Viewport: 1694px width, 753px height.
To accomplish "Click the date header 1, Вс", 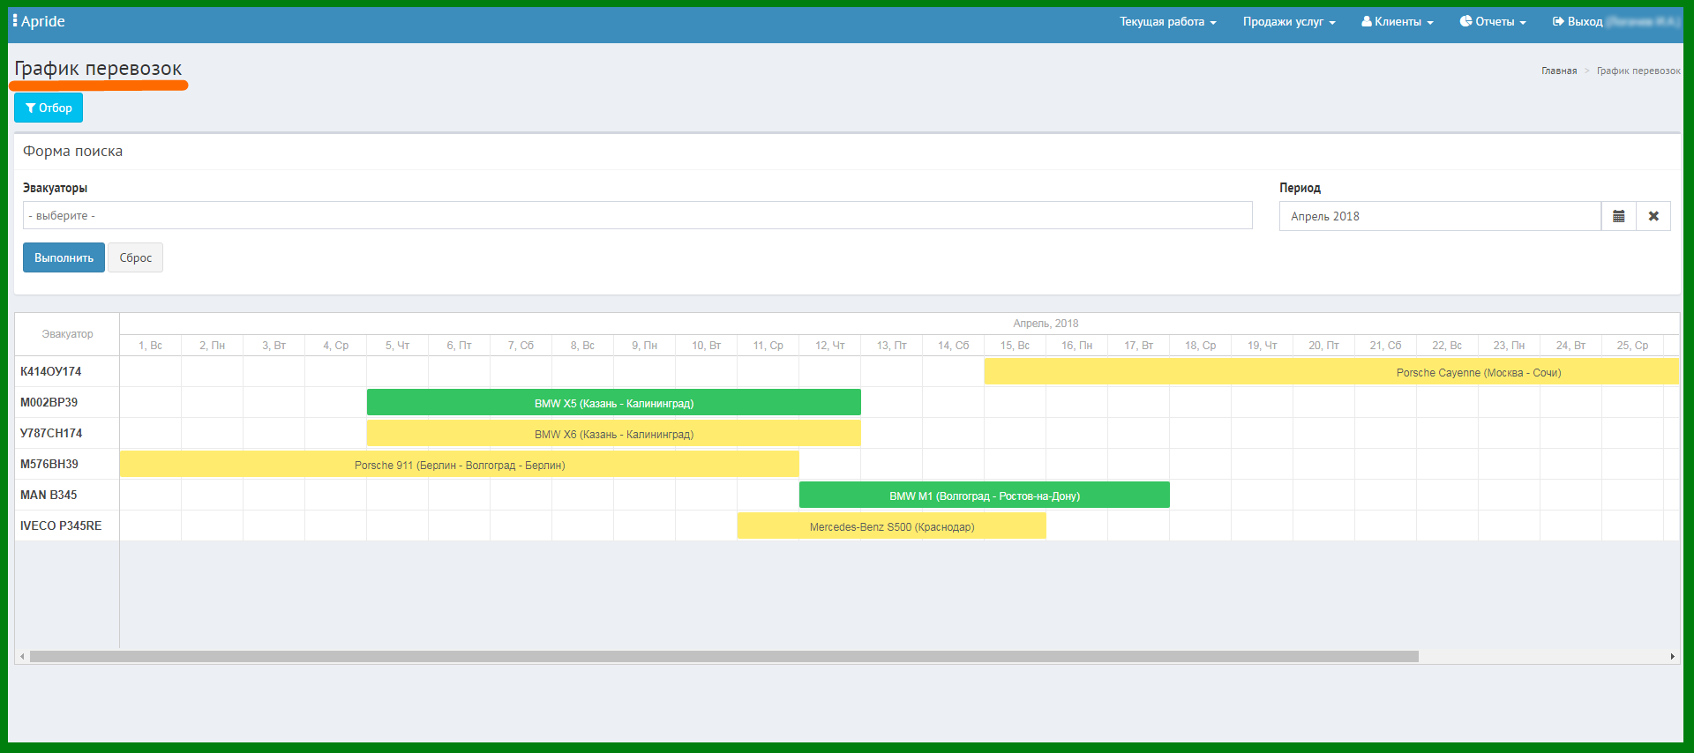I will tap(151, 346).
